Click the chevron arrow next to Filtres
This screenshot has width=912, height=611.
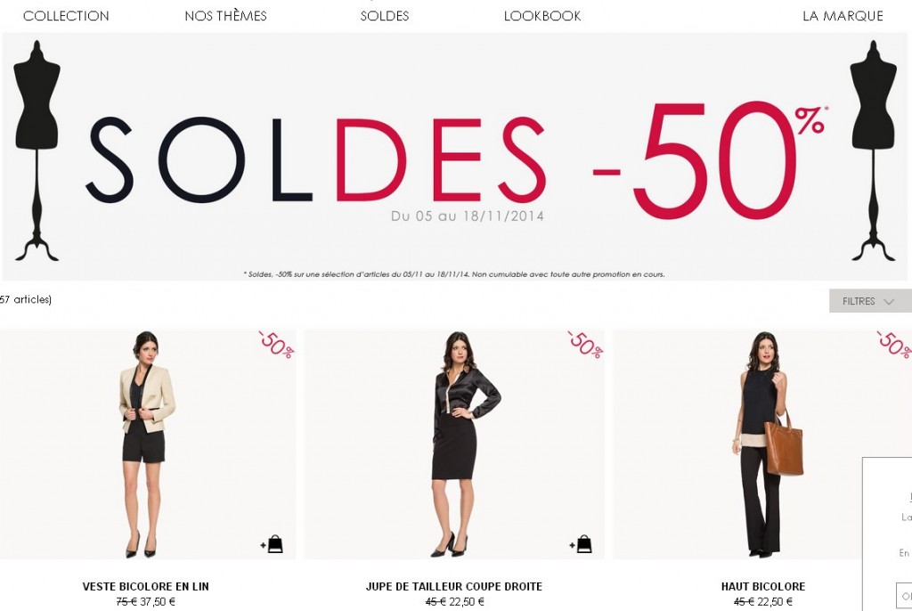tap(888, 301)
